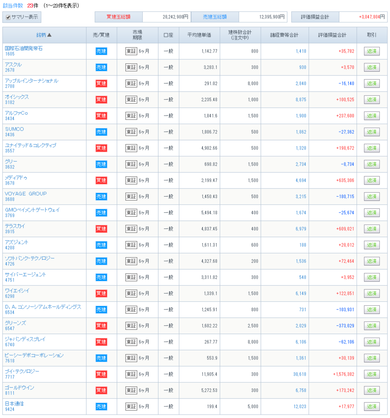
Task: Open ゴールドウイン stock link
Action: coord(20,387)
